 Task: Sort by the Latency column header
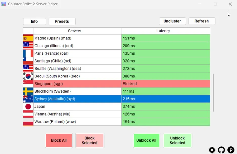click(166, 31)
